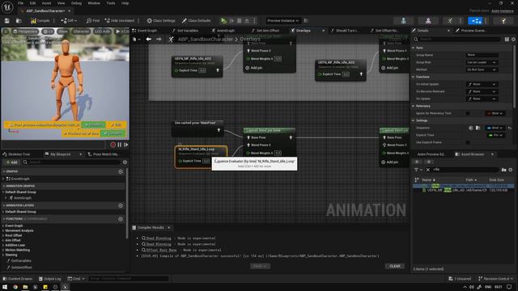Open Browse to asset icon in toolbar
Viewport: 518px width, 291px height.
19,20
